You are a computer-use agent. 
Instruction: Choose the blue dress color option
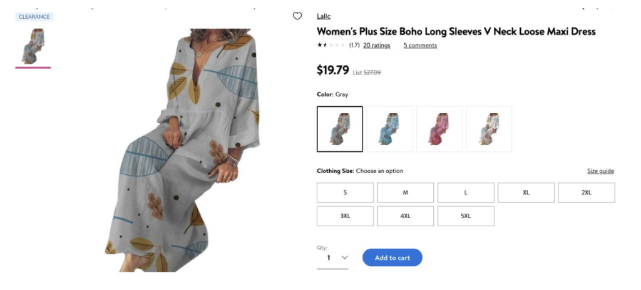(389, 129)
